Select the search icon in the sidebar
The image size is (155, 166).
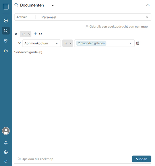coord(6,31)
